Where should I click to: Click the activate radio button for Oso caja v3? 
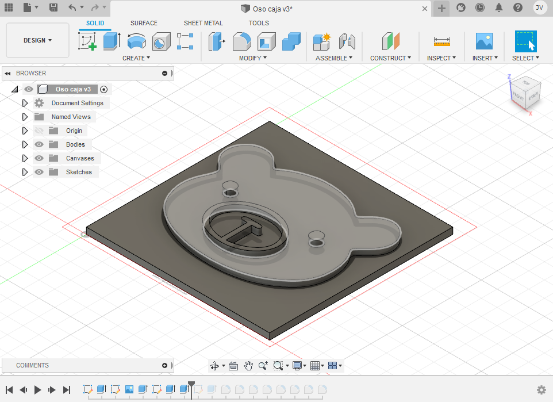click(103, 89)
